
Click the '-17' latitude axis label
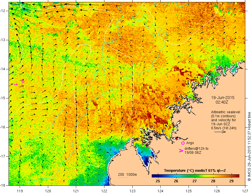3,156
